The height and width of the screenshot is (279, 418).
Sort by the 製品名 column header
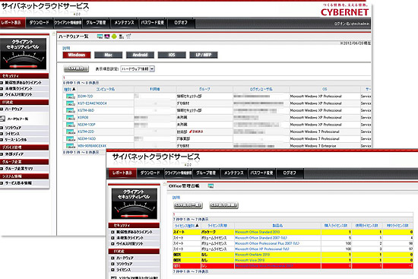click(277, 226)
